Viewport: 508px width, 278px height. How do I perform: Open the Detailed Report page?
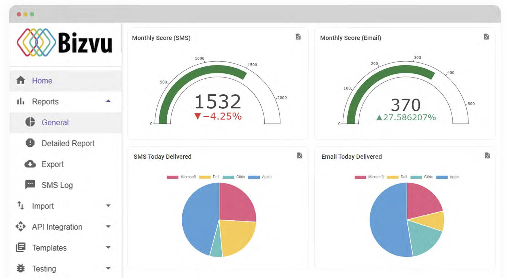[68, 143]
